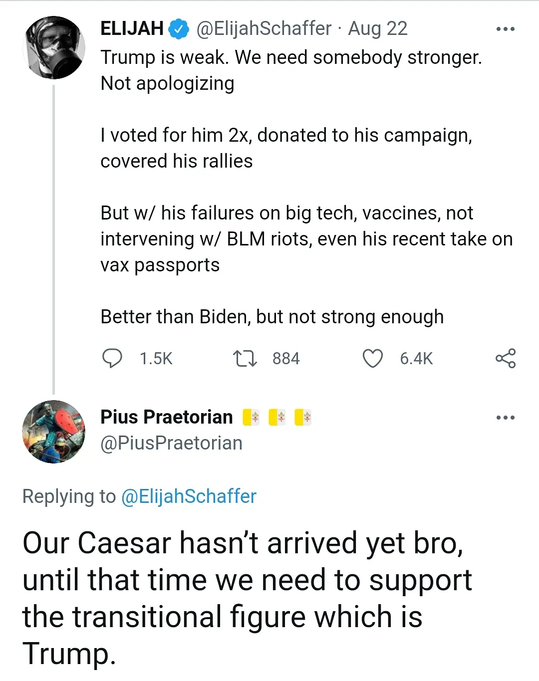Open three-dot menu on Pius Praetorian's reply
The image size is (539, 681).
[505, 418]
